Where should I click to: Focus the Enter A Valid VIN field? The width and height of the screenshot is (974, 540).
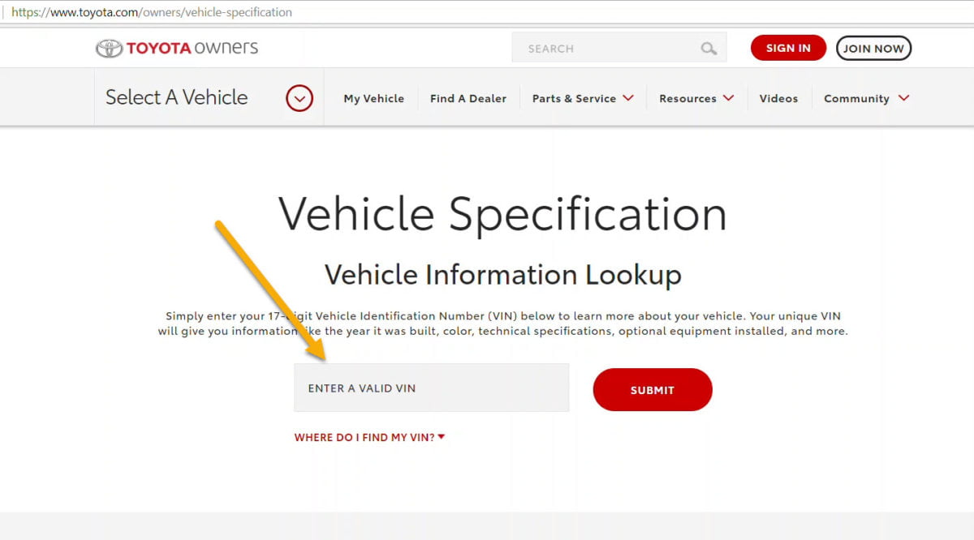[x=432, y=388]
